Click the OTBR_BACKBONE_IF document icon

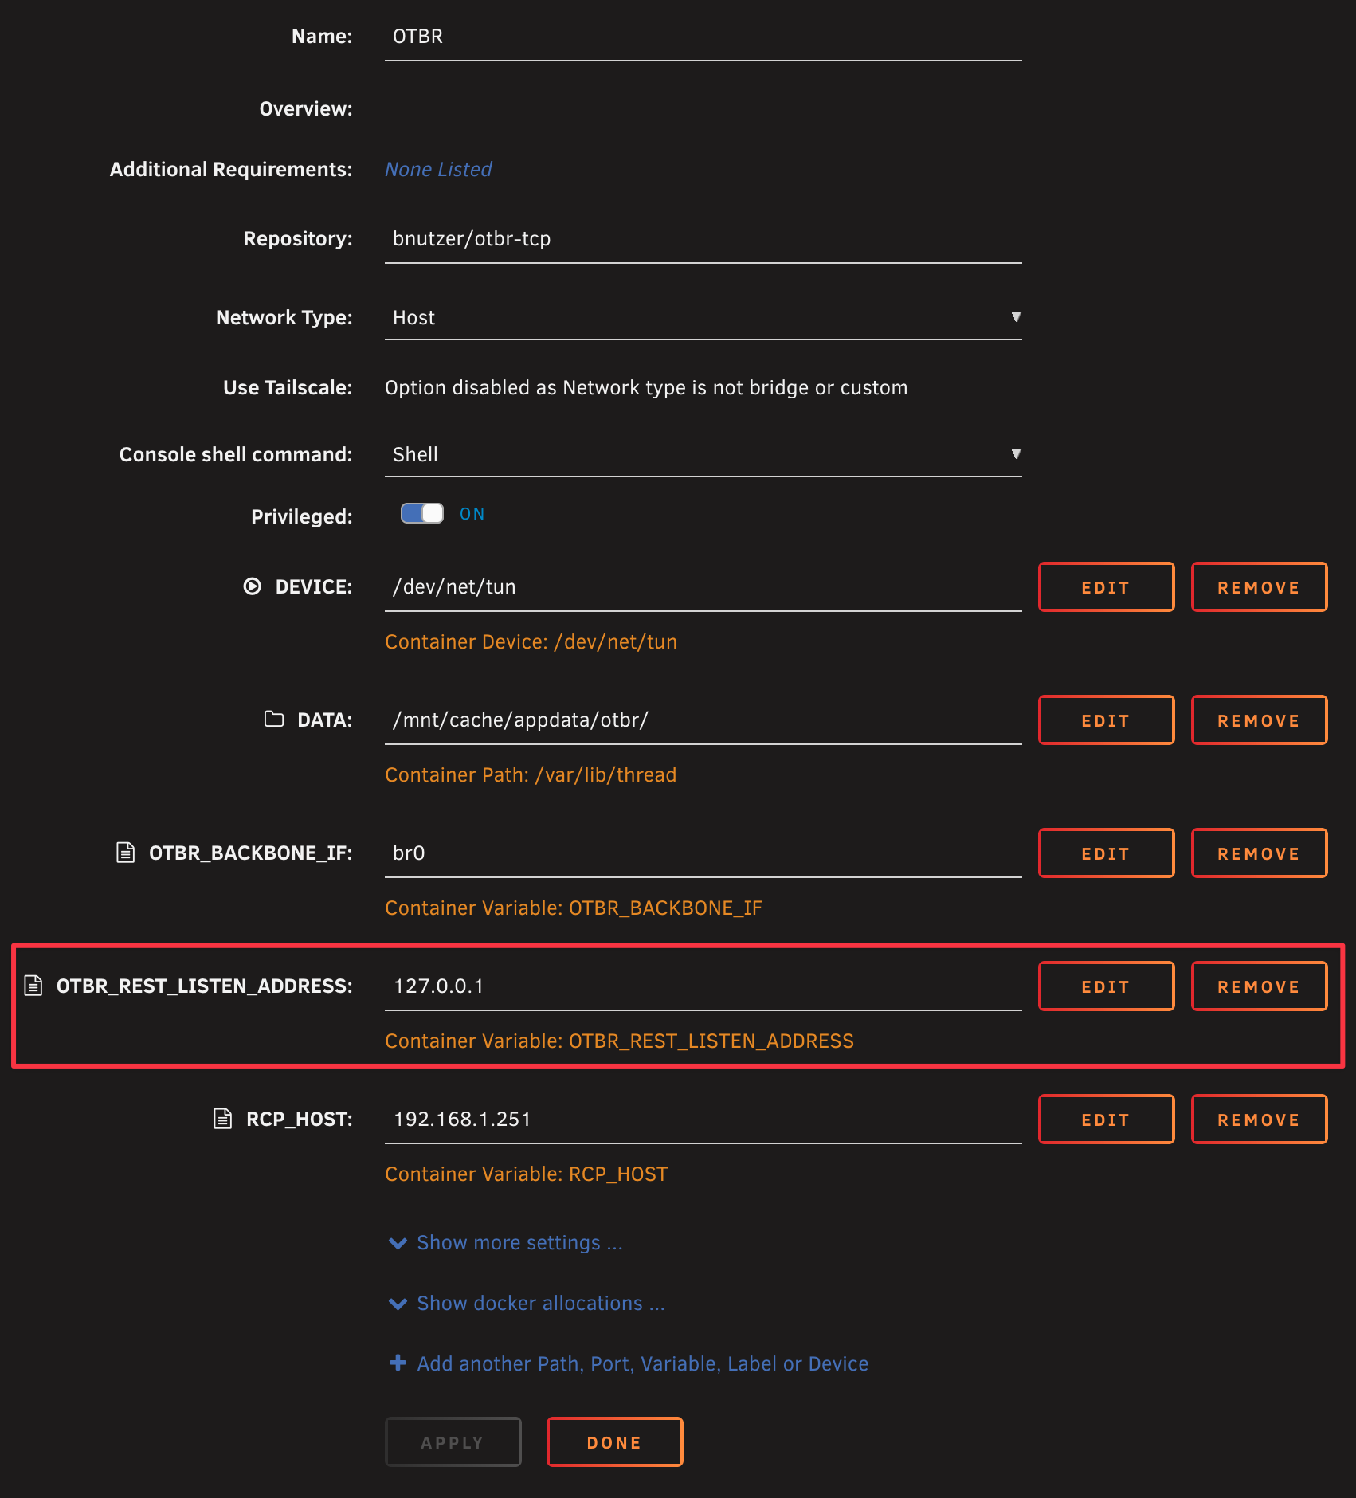tap(126, 853)
